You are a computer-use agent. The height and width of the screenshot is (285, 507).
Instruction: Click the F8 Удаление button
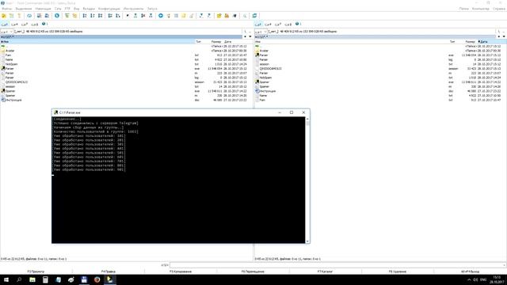[x=398, y=272]
